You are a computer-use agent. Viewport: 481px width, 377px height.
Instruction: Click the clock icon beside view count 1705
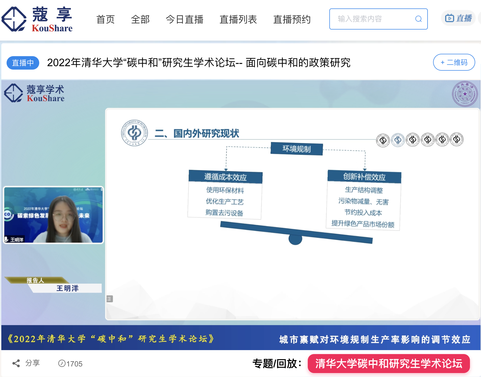62,364
